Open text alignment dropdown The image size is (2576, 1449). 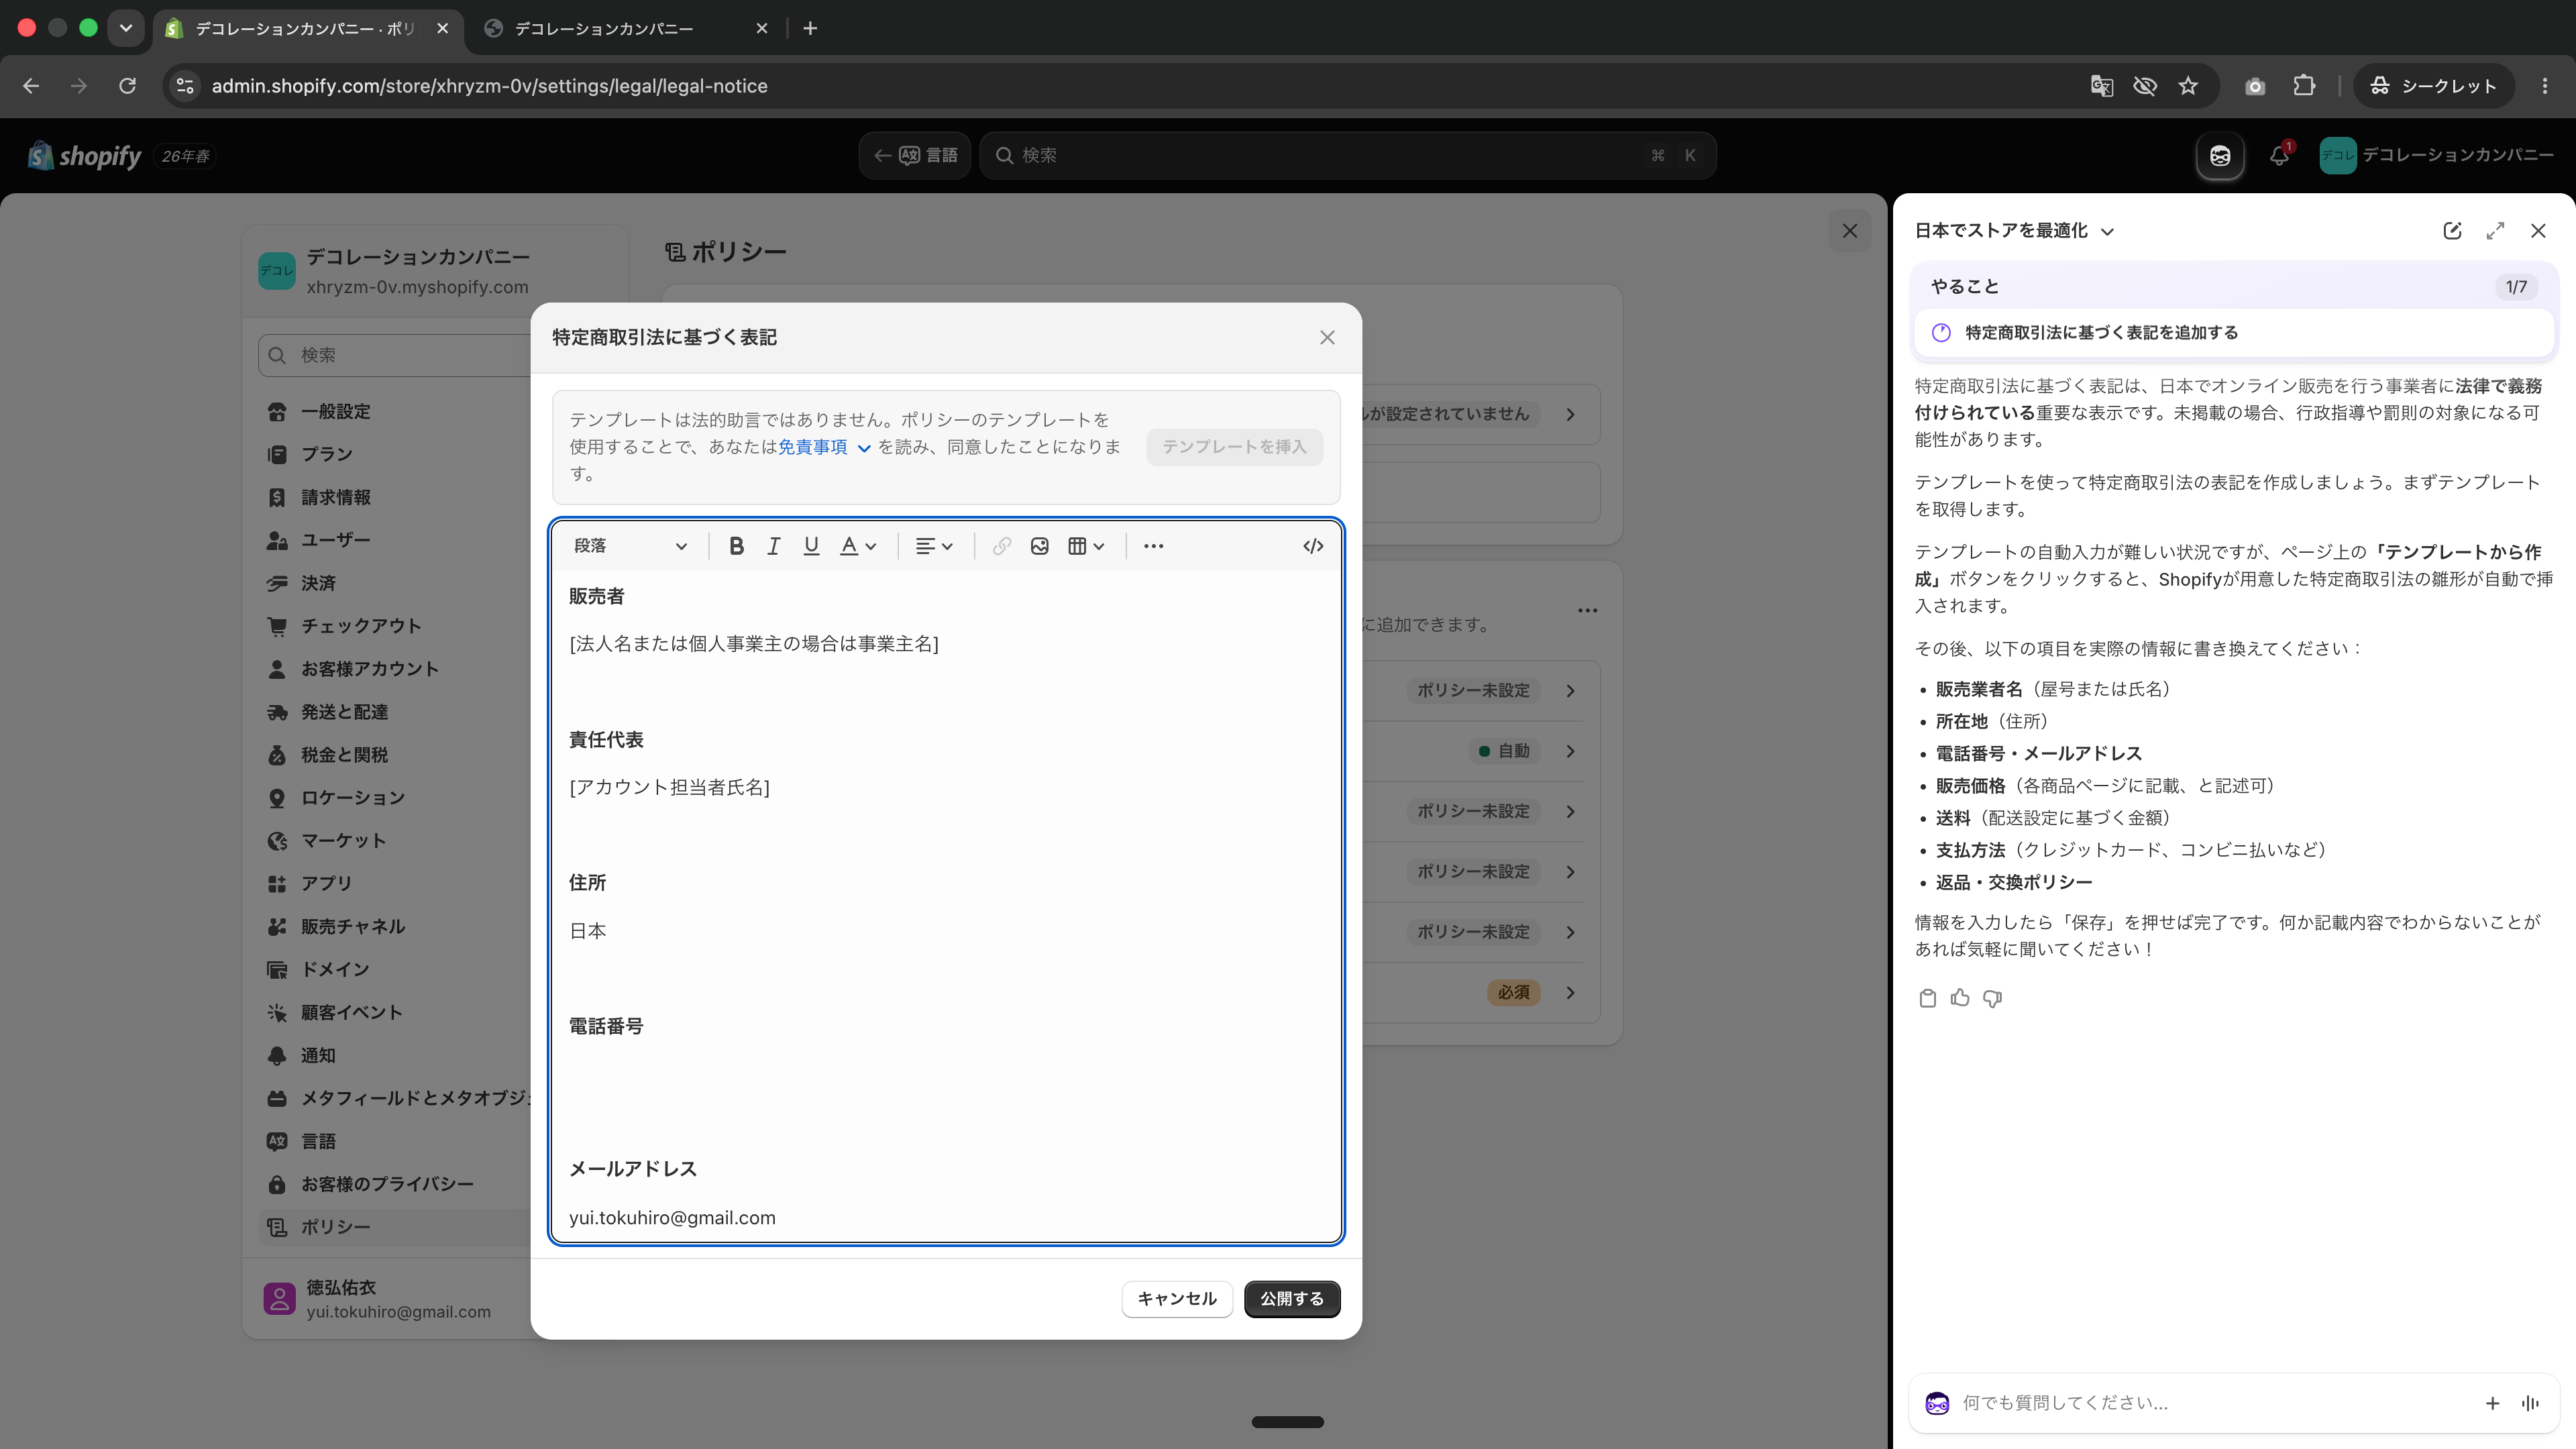pyautogui.click(x=934, y=546)
